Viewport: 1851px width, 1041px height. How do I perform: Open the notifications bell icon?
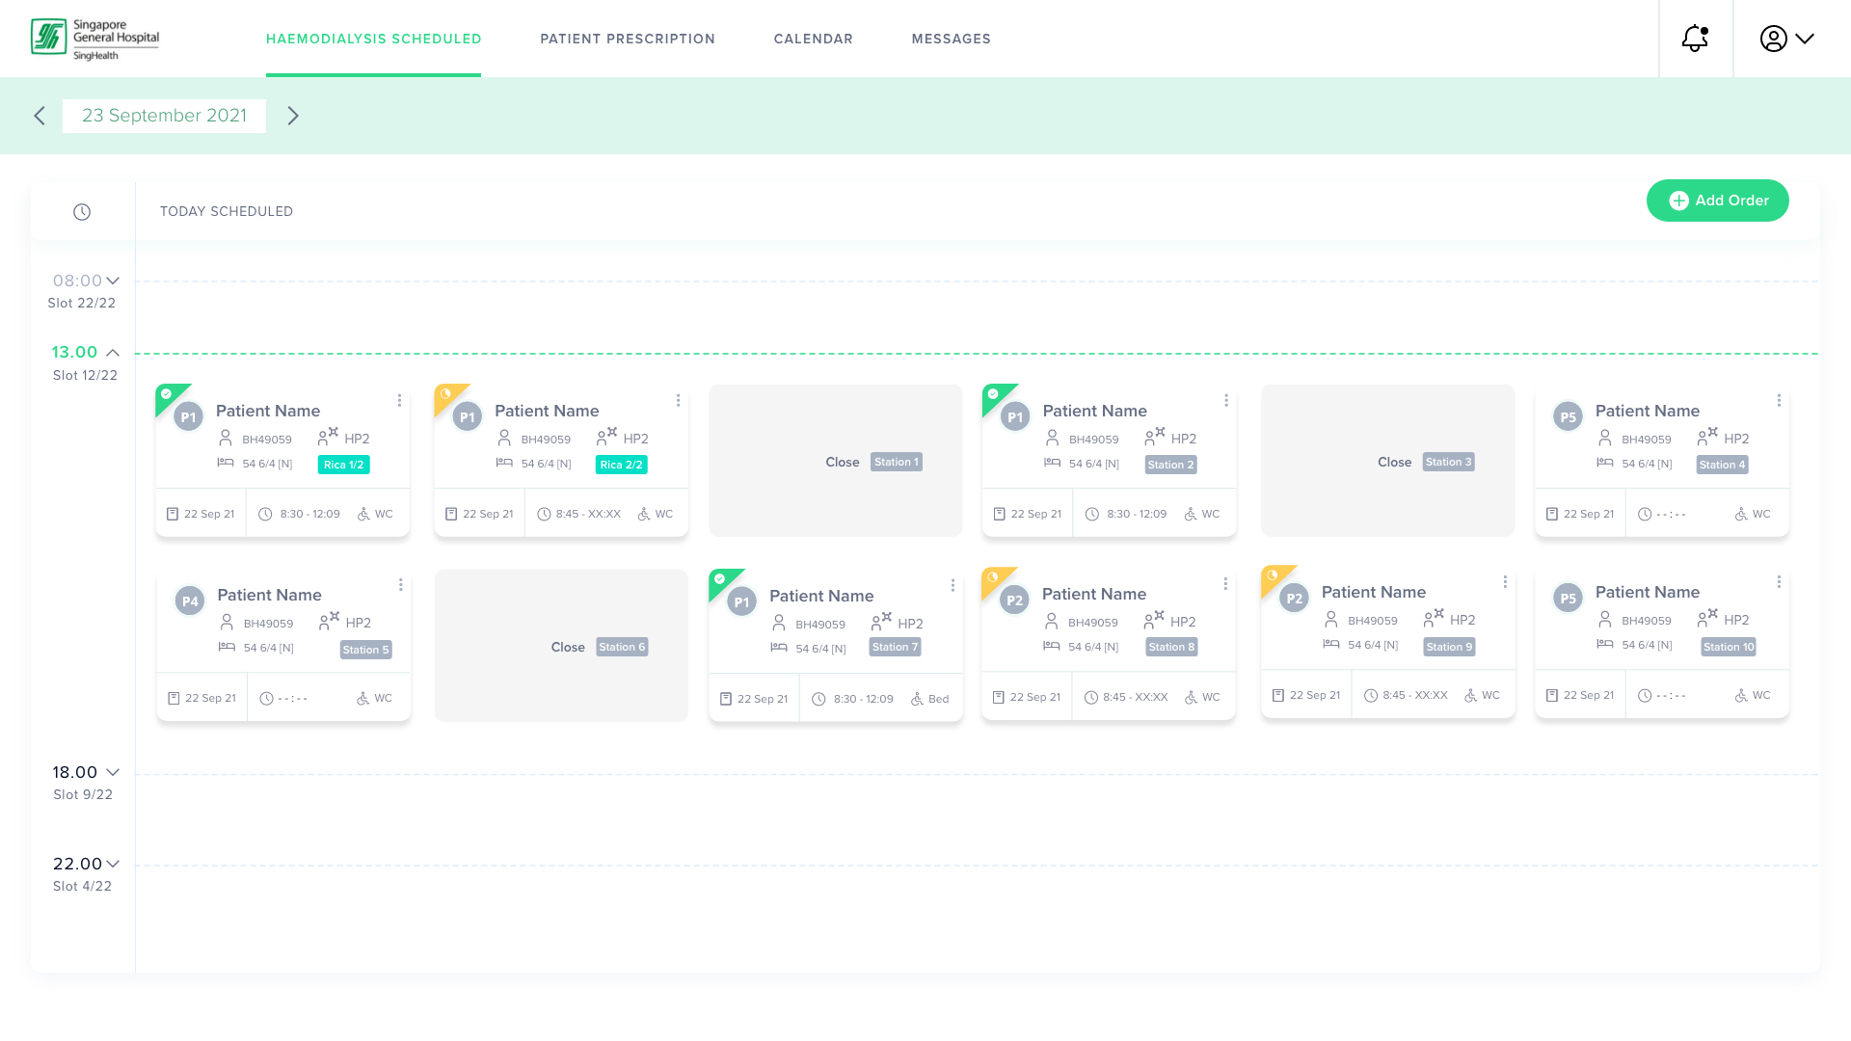[x=1695, y=39]
